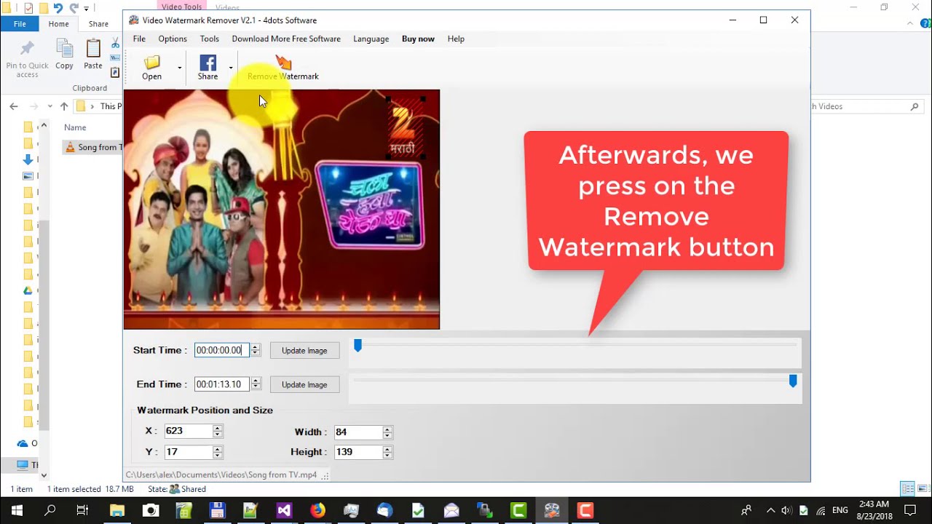
Task: Click the Google Drive icon in Explorer sidebar
Action: coord(28,290)
